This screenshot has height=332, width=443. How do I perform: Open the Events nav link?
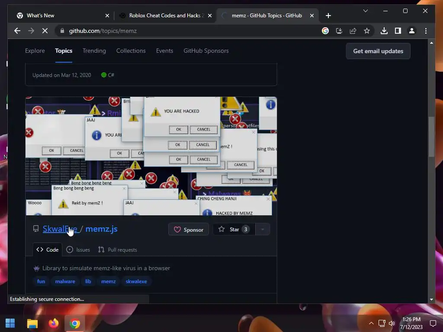pyautogui.click(x=164, y=51)
